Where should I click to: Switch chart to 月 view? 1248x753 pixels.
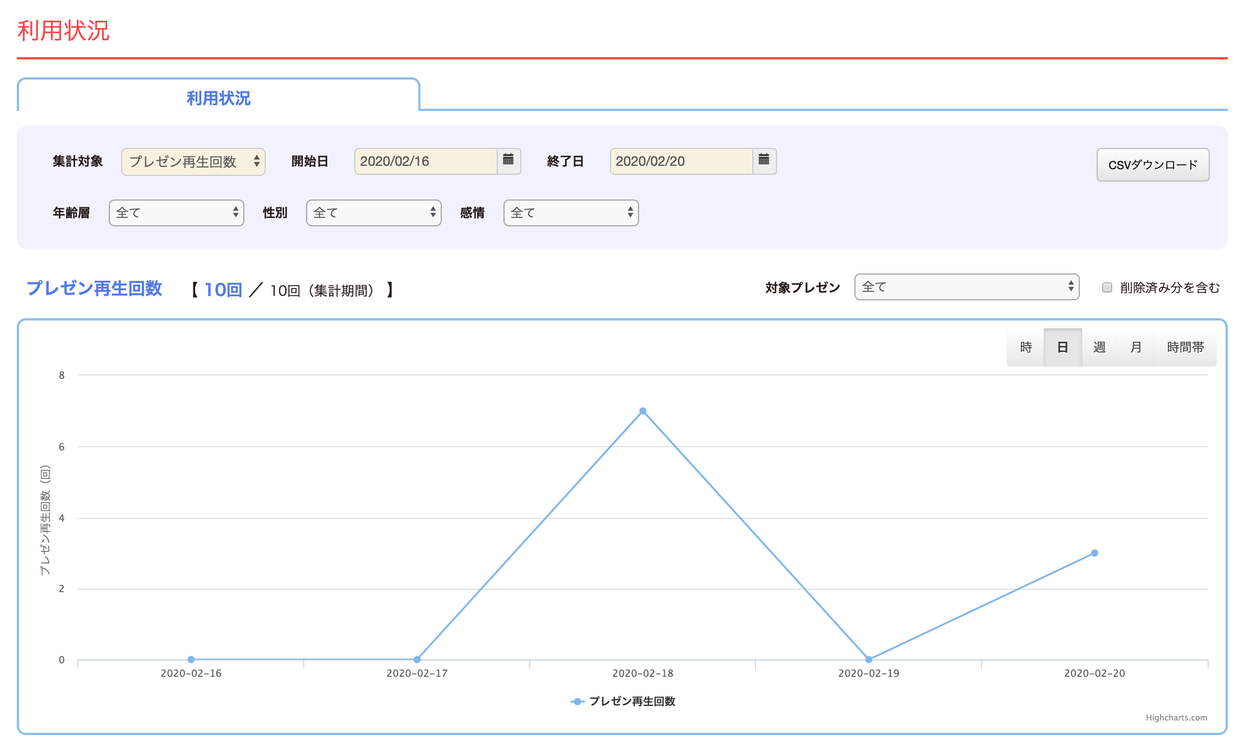click(1136, 347)
